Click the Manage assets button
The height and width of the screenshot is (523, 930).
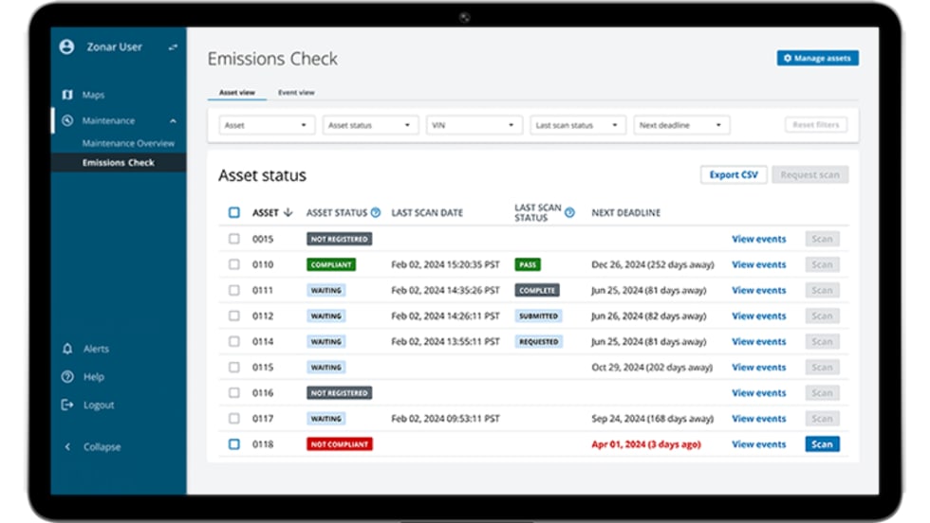click(817, 58)
